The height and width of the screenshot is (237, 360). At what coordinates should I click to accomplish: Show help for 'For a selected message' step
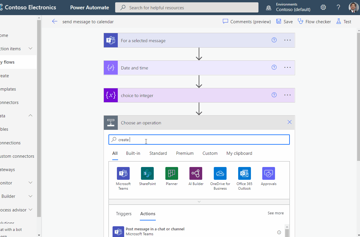click(274, 40)
